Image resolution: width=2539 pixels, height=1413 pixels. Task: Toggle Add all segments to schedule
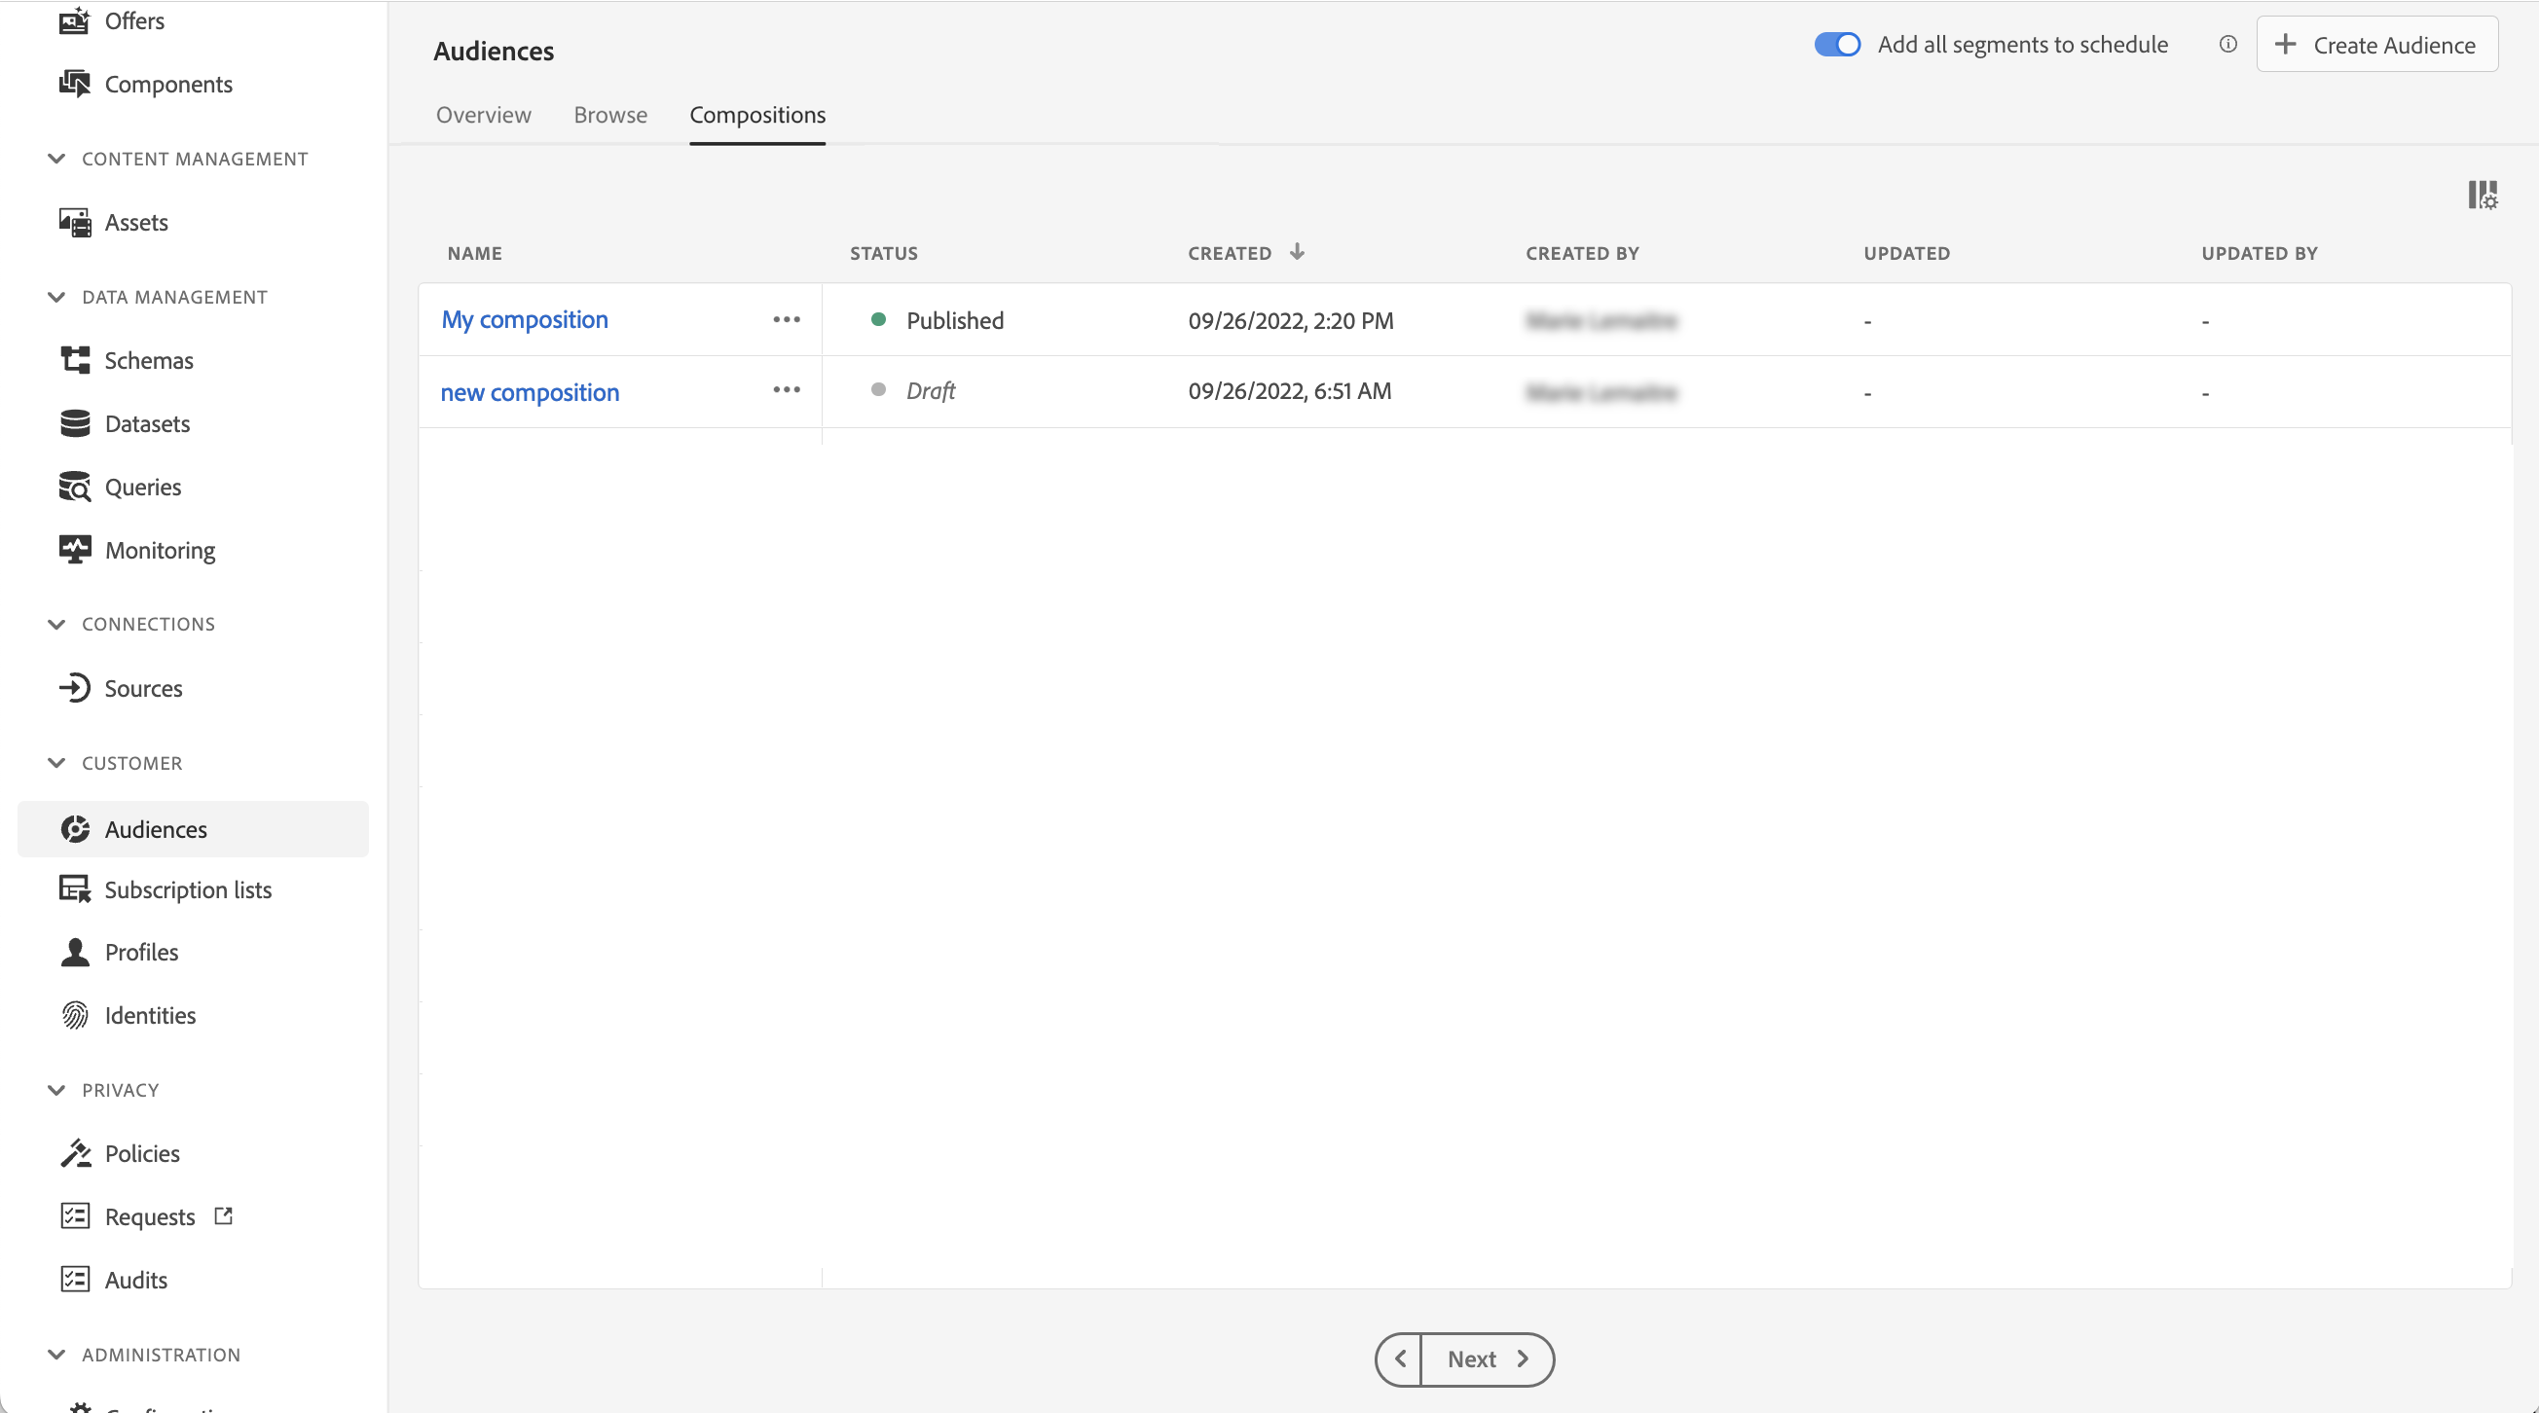[x=1836, y=45]
